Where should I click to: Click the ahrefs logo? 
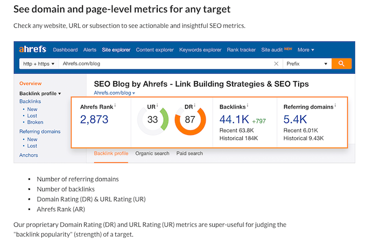(x=33, y=49)
